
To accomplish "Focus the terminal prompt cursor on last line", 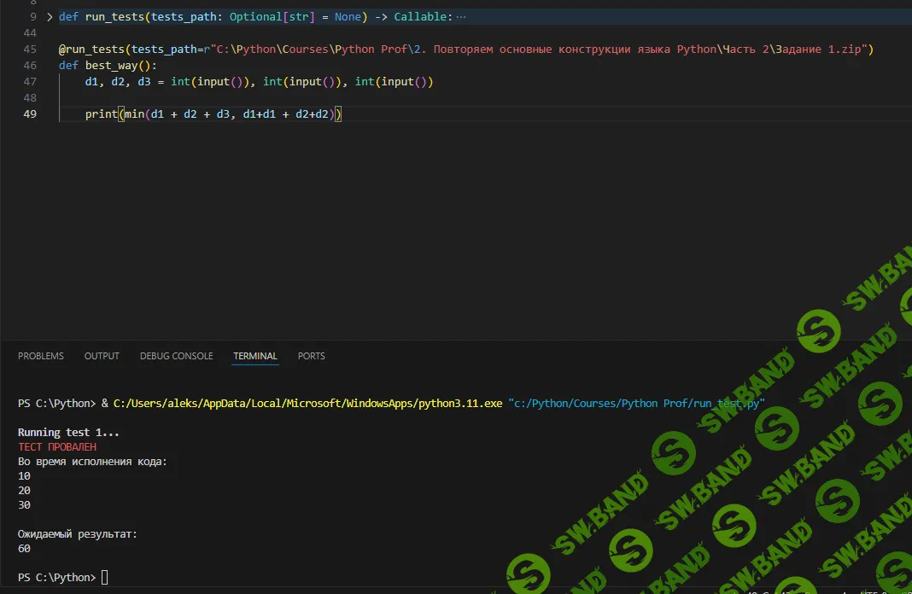I will 105,578.
